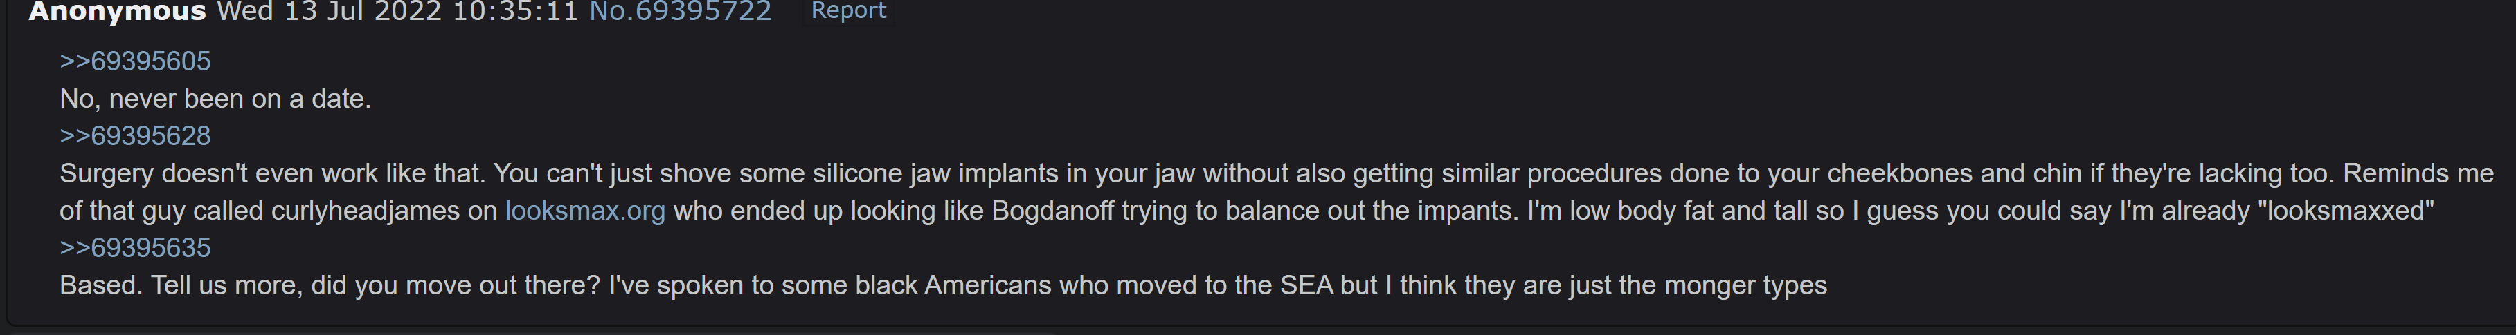Click the quoted word "looksmaxxed"

(x=2346, y=211)
